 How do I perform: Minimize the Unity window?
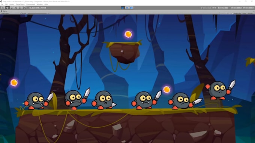[240, 1]
